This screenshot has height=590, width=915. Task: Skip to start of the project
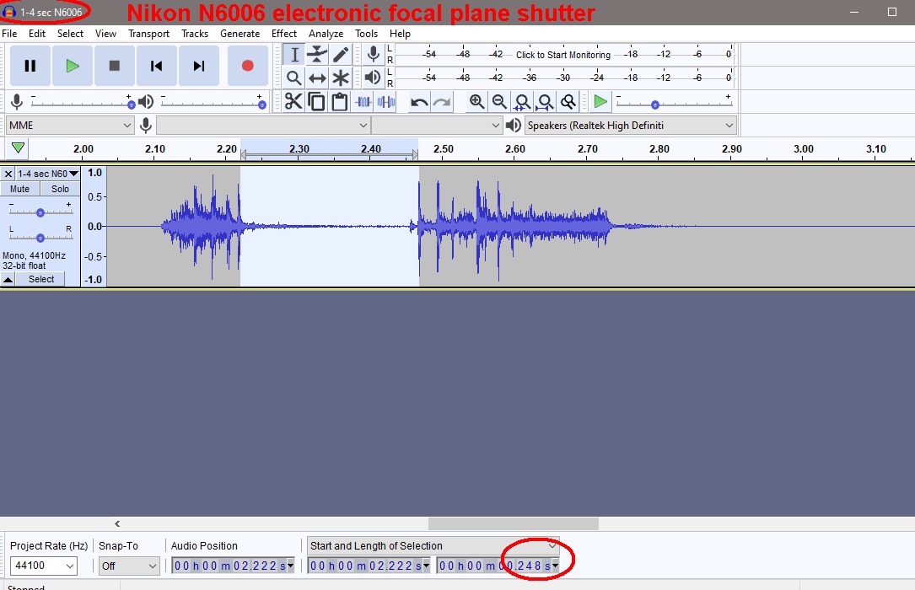tap(156, 66)
